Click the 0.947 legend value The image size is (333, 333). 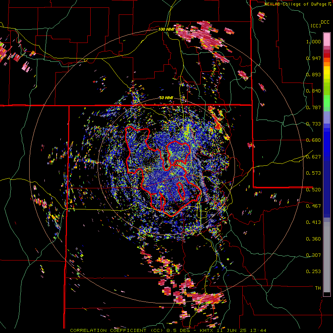313,58
